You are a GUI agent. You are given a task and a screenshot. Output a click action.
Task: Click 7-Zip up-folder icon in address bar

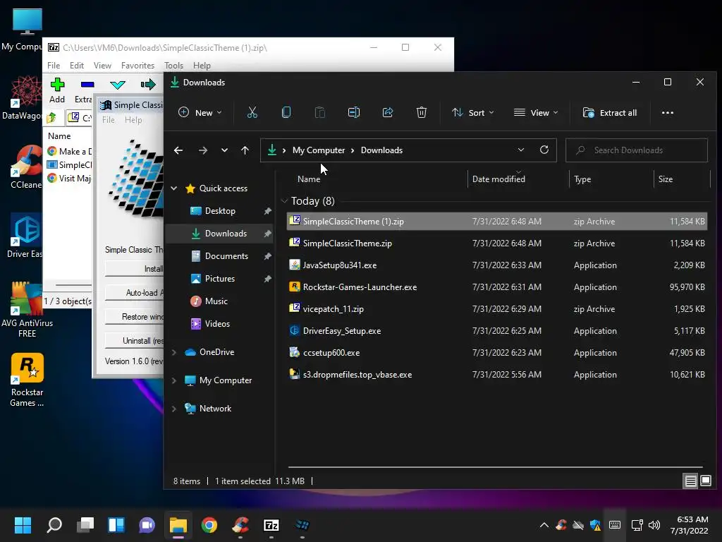point(52,118)
